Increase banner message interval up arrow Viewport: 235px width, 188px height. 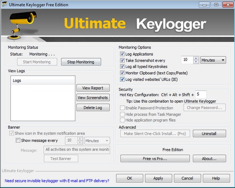click(80, 139)
